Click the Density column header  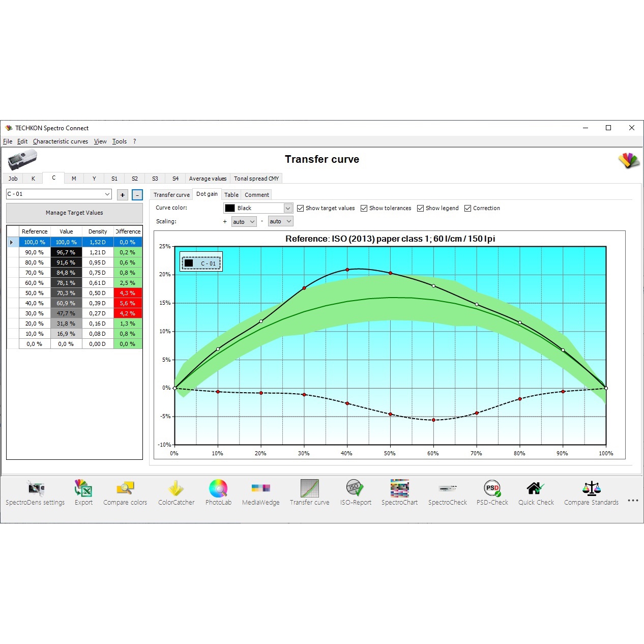click(98, 231)
